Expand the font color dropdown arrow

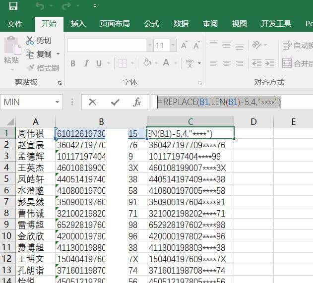pyautogui.click(x=176, y=63)
